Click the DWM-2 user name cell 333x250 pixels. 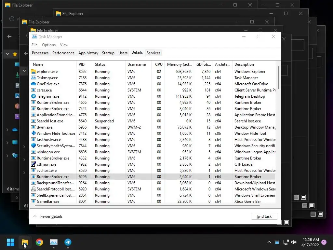pyautogui.click(x=134, y=127)
